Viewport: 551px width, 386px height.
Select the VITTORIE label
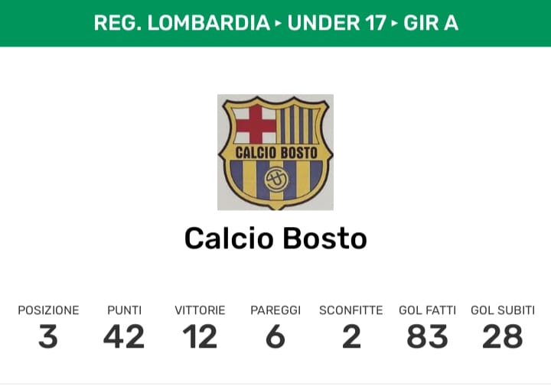point(200,310)
